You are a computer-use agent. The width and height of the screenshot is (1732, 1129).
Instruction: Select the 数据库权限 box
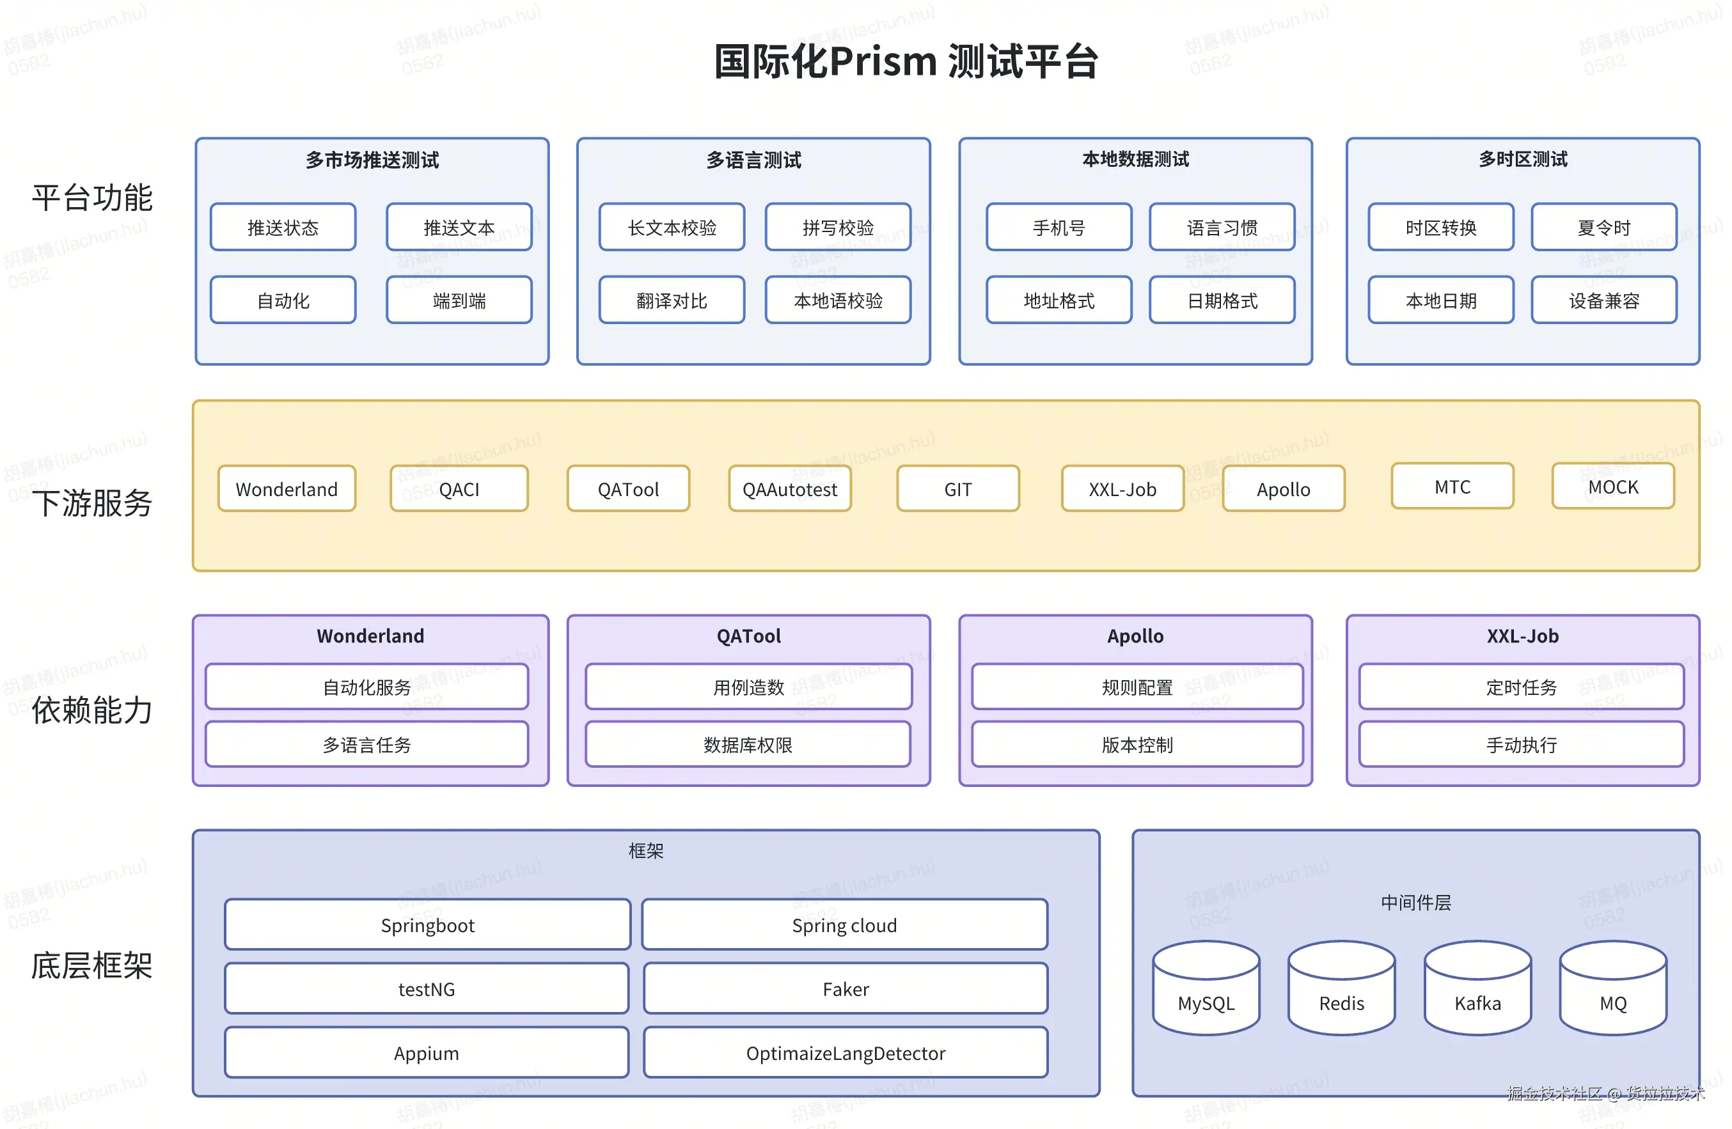pos(748,744)
